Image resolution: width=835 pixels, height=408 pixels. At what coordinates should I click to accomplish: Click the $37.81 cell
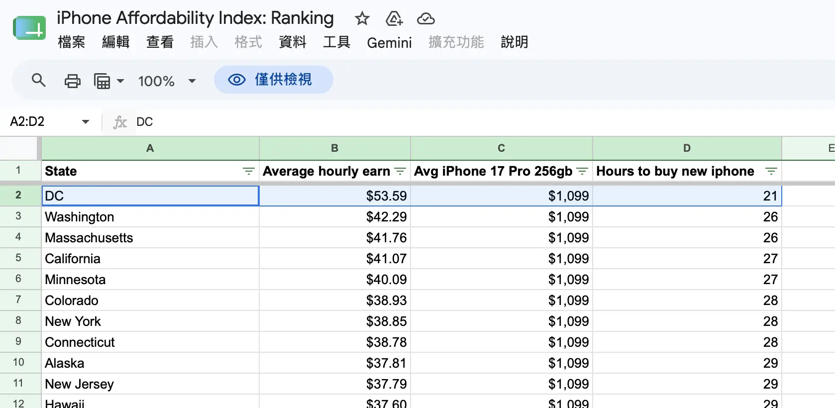[x=335, y=363]
